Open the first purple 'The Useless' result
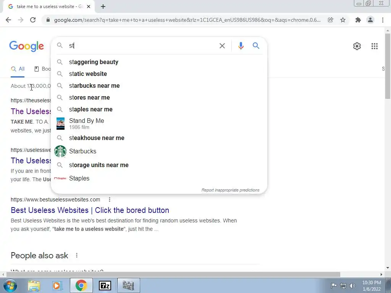 [31, 111]
